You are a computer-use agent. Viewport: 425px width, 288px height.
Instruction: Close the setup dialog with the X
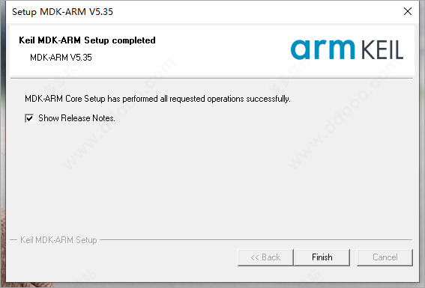tap(408, 11)
